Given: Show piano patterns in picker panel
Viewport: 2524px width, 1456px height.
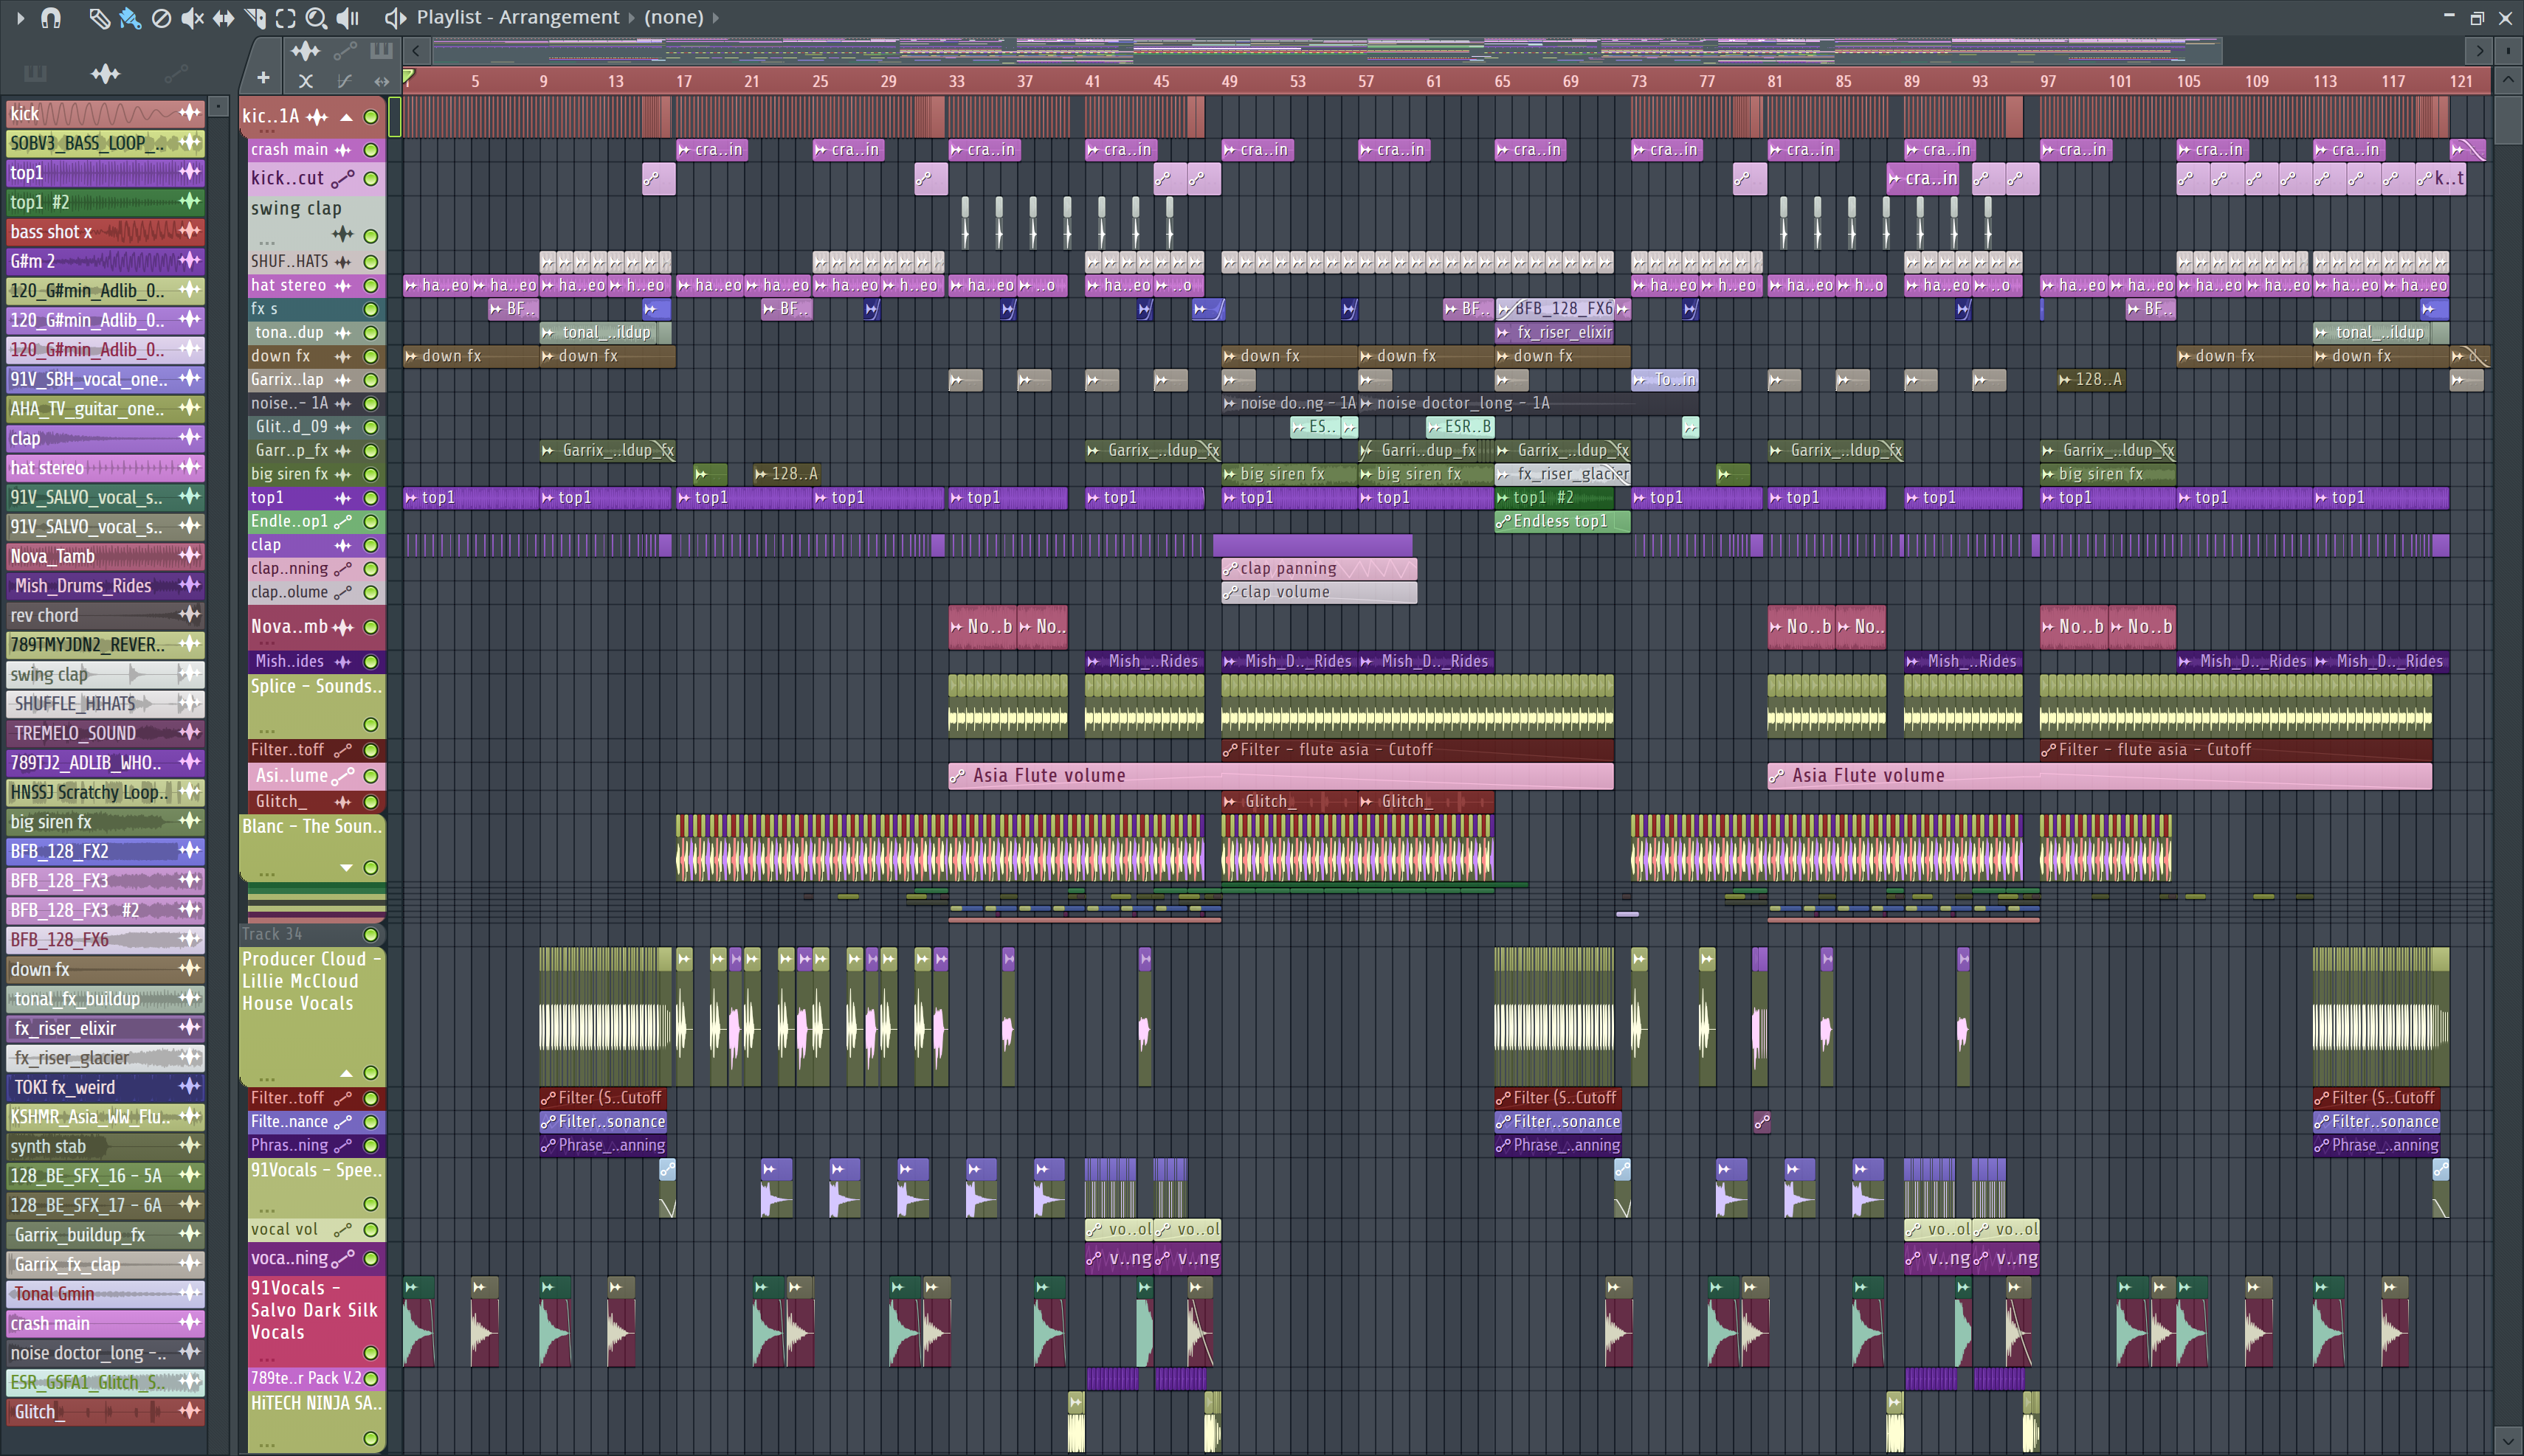Looking at the screenshot, I should [35, 73].
